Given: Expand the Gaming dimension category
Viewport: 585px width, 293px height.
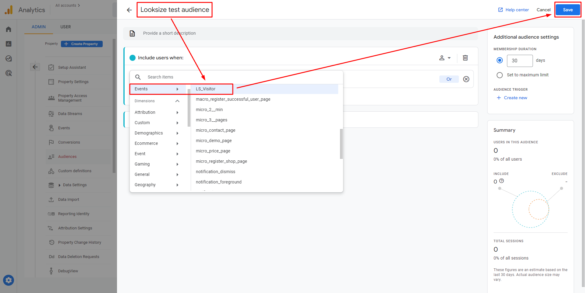Looking at the screenshot, I should click(158, 164).
